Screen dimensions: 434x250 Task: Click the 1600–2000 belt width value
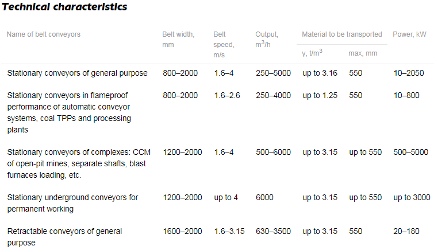(182, 231)
